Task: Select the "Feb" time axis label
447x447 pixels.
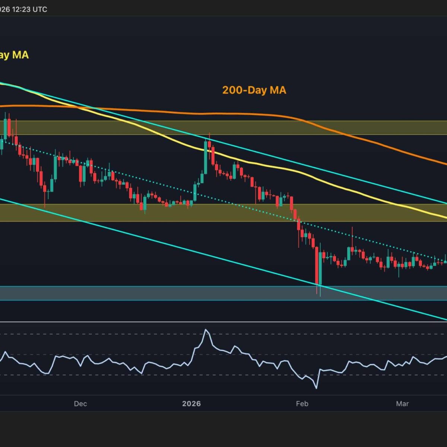Action: (x=302, y=404)
